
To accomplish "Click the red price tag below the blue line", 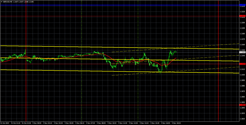I will [x=242, y=16].
